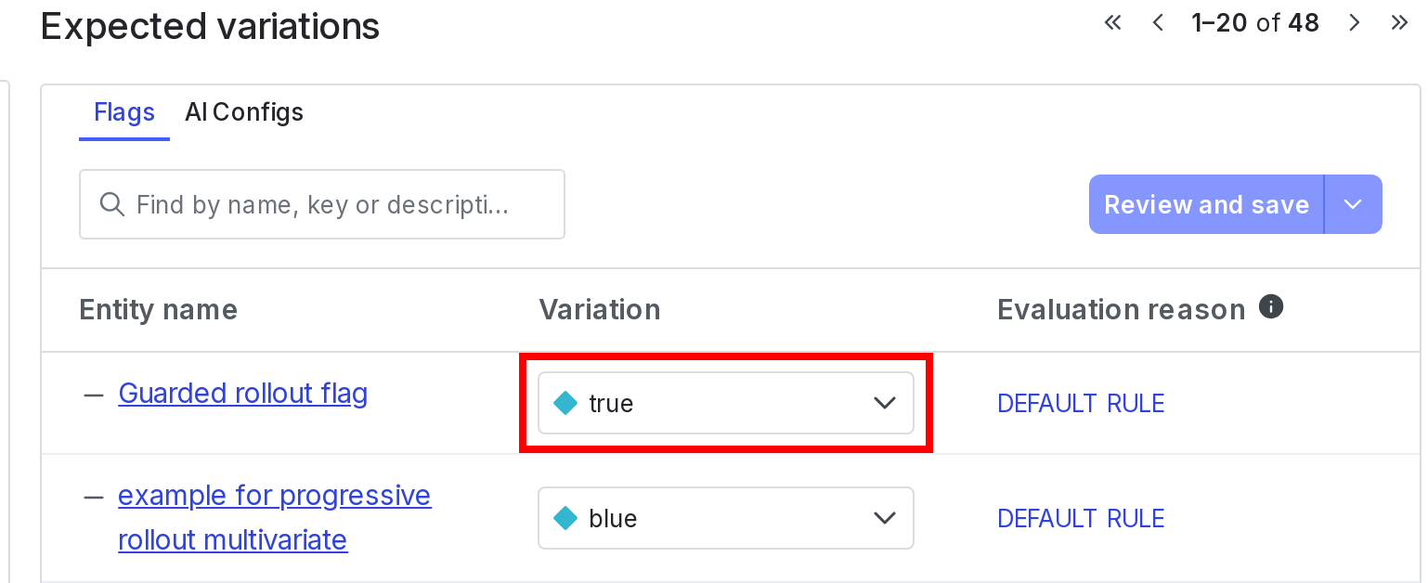The image size is (1428, 583).
Task: Click DEFAULT RULE for Guarded rollout flag
Action: point(1080,403)
